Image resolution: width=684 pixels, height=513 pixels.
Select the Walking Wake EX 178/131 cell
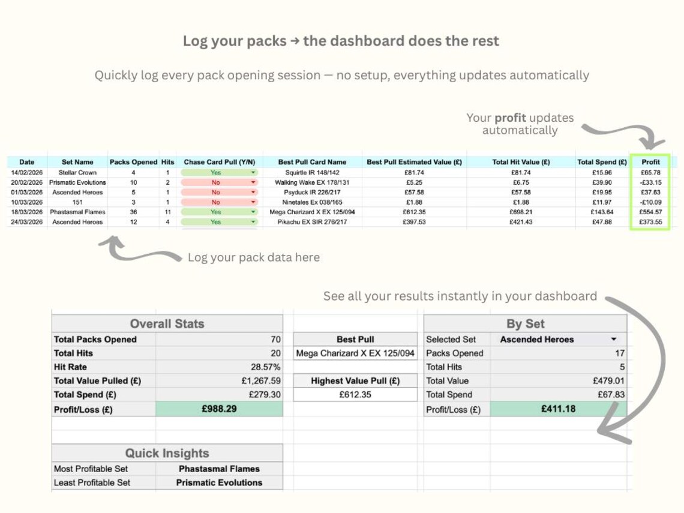pyautogui.click(x=313, y=182)
